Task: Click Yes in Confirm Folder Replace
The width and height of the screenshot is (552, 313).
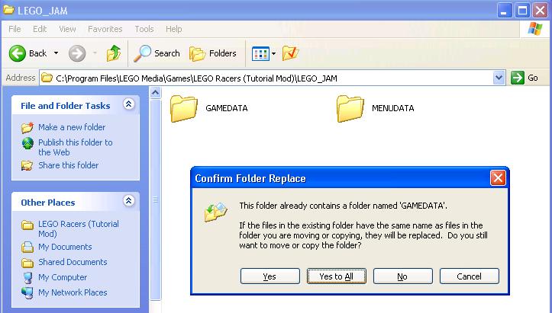Action: tap(270, 276)
